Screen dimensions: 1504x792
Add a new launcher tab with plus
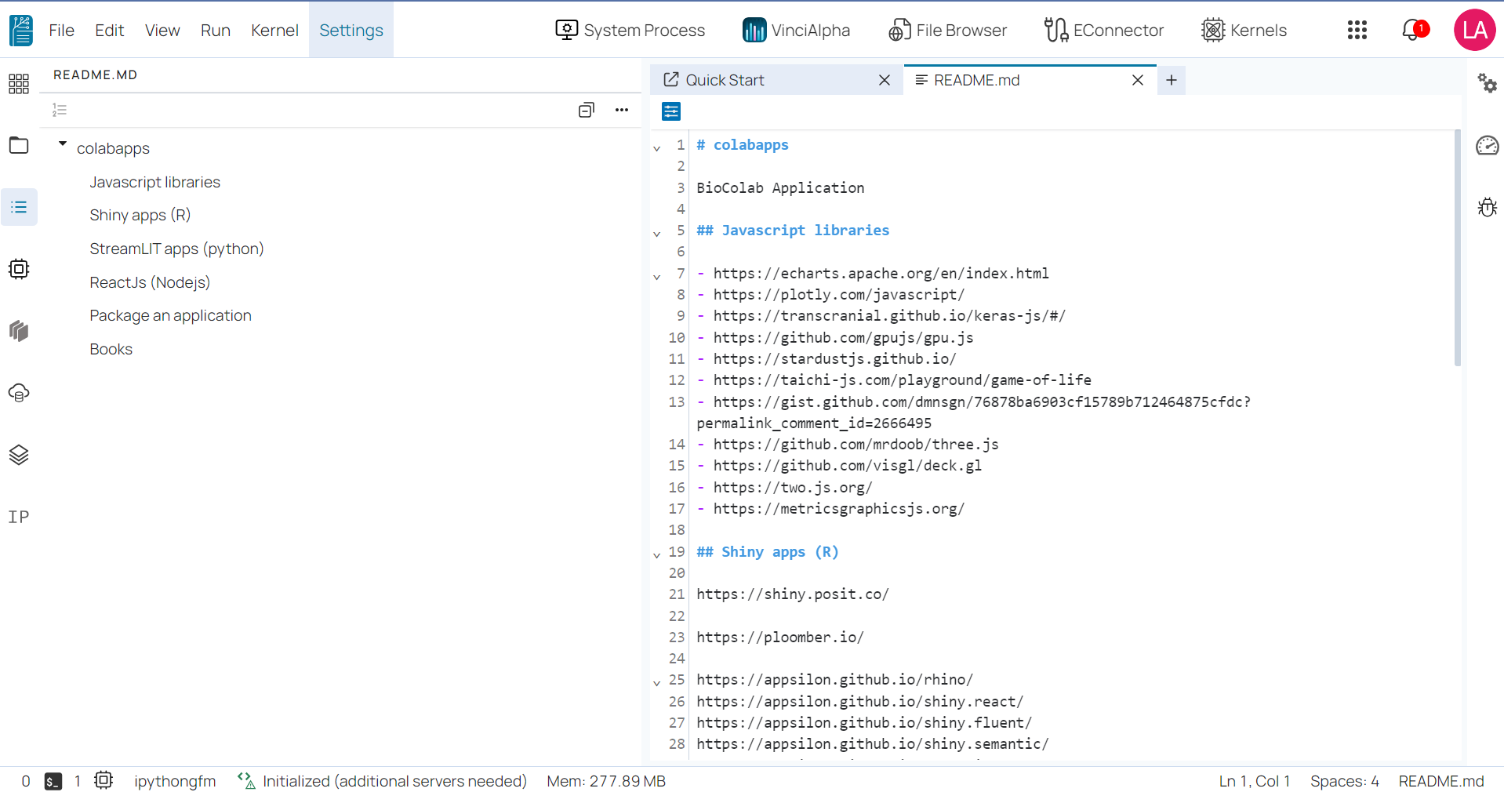coord(1172,80)
